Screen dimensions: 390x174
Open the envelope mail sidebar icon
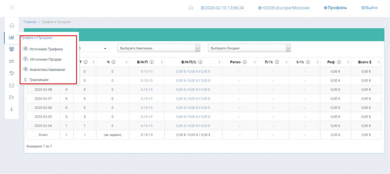tap(12, 86)
